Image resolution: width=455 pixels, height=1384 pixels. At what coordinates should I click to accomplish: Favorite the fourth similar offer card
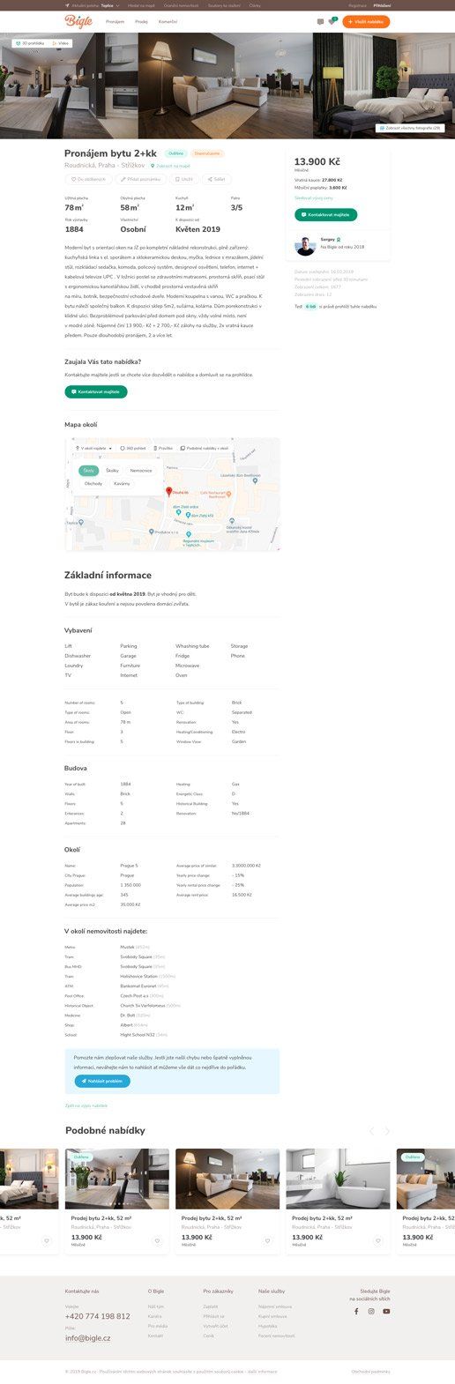[377, 1240]
